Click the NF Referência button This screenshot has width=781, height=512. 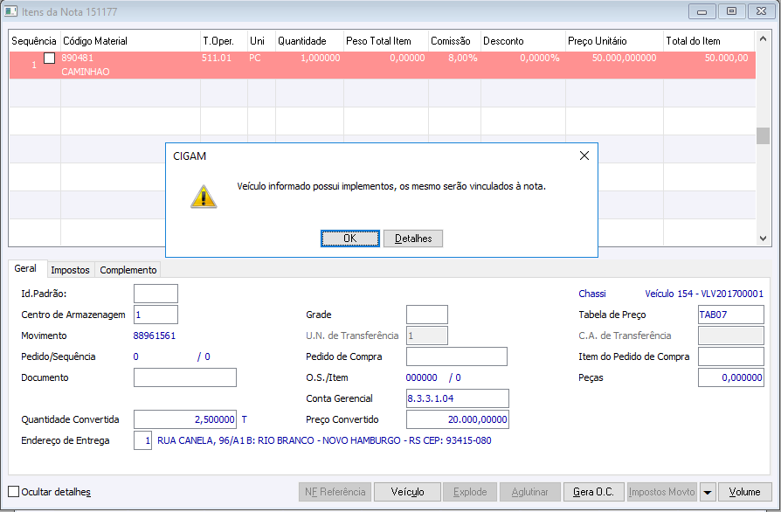pos(335,492)
